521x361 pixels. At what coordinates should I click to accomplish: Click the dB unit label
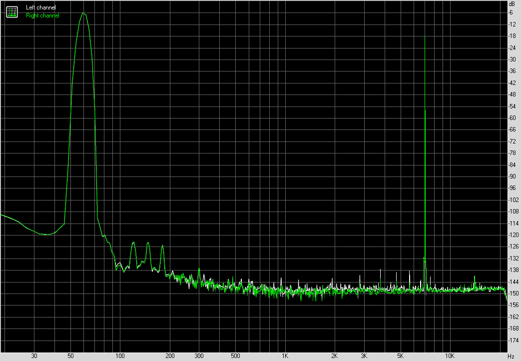coord(512,4)
